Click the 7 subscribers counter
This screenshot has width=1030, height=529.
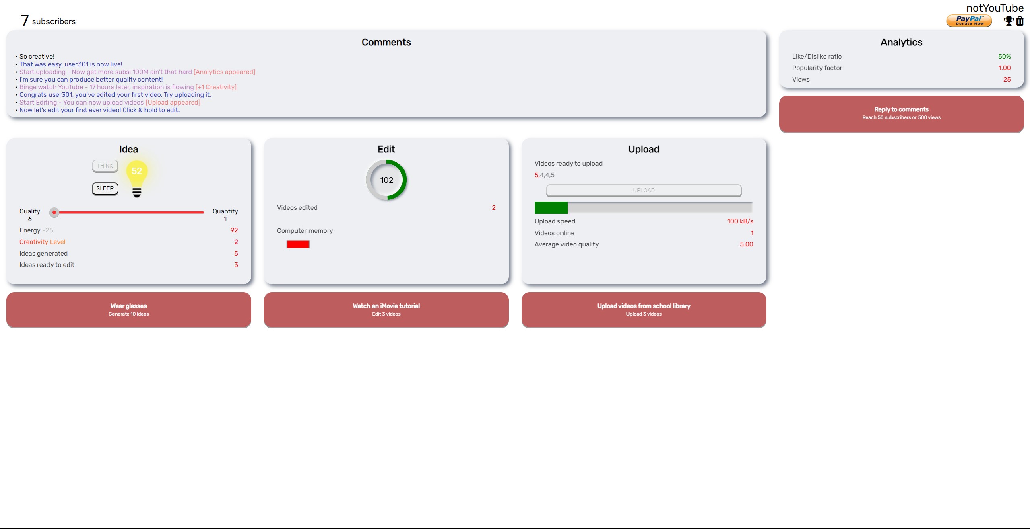[48, 21]
